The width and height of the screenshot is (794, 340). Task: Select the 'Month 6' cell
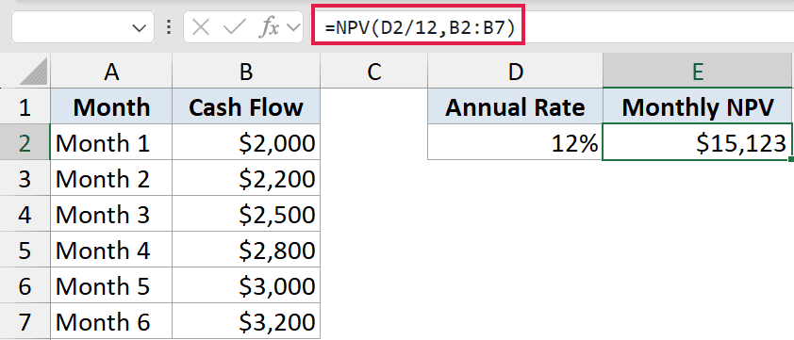[x=111, y=322]
